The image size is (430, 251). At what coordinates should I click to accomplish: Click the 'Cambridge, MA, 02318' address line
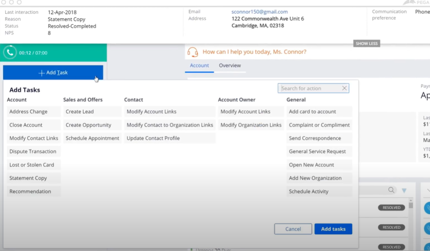[x=257, y=26]
